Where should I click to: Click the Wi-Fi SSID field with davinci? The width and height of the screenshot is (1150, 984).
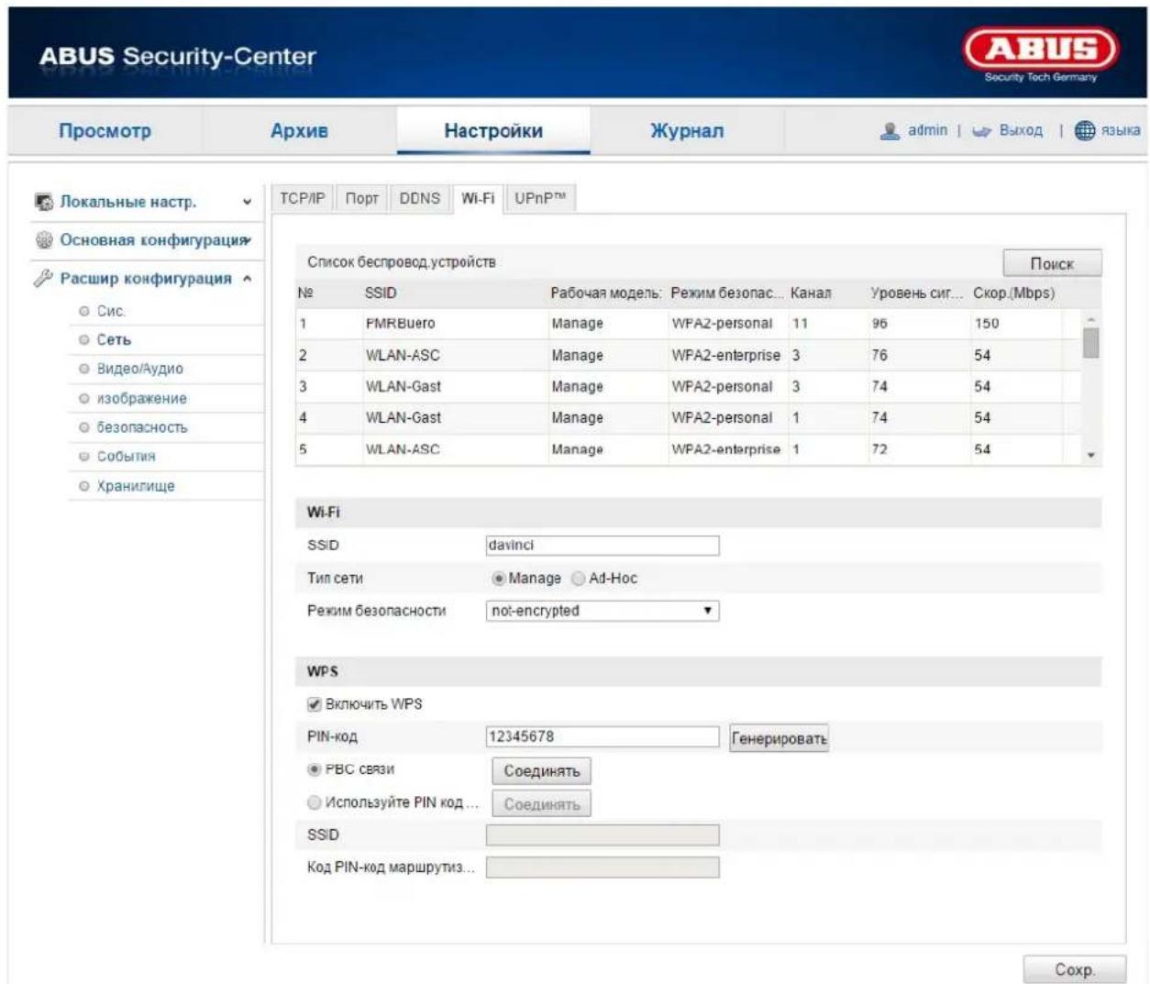click(603, 546)
